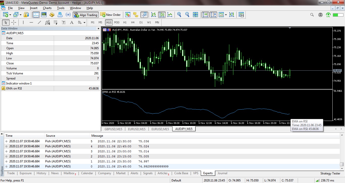Open the New Order window
Screen dimensions: 345x183
pyautogui.click(x=111, y=15)
